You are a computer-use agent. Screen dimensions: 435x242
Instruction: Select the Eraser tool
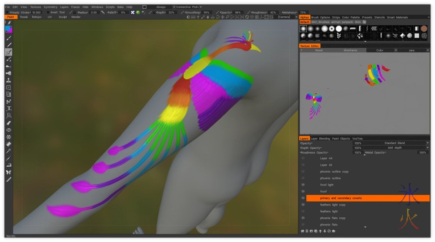point(9,123)
